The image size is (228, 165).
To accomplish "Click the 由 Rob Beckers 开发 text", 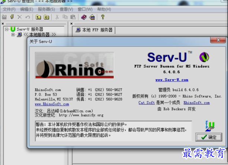I will pyautogui.click(x=177, y=109).
